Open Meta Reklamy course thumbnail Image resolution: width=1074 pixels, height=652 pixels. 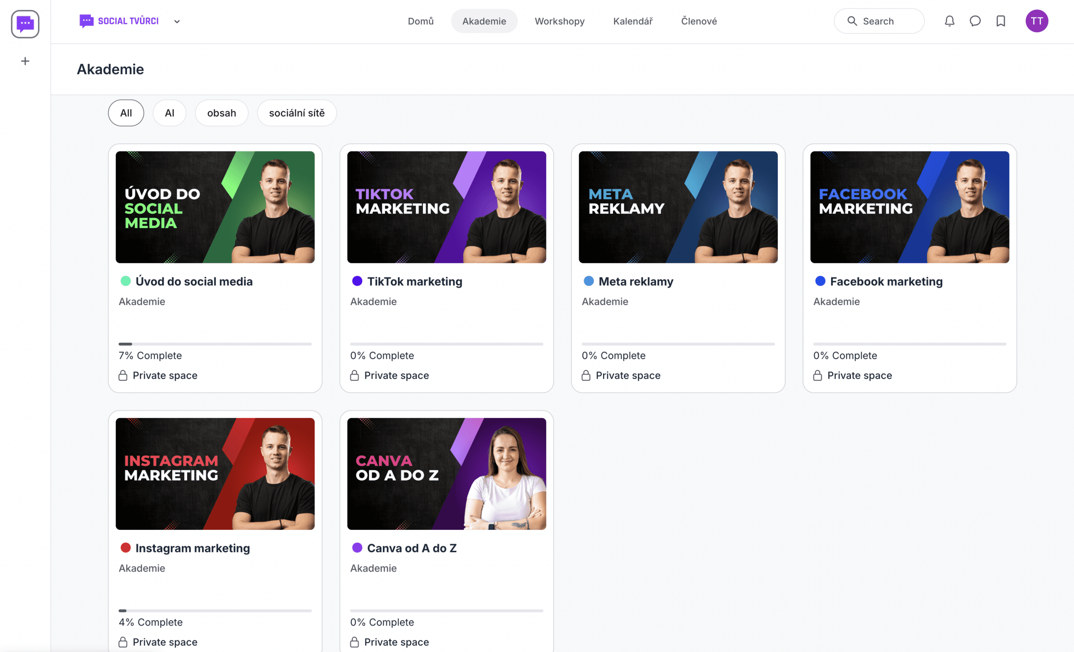pos(678,207)
